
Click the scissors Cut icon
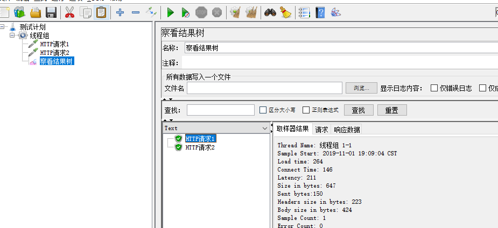pos(69,12)
